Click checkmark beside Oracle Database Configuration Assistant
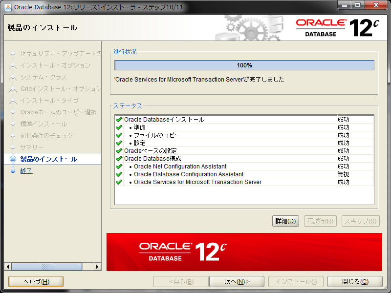Image resolution: width=391 pixels, height=293 pixels. pyautogui.click(x=119, y=174)
